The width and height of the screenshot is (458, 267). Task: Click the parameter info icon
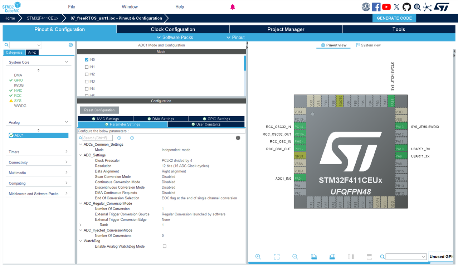(x=238, y=138)
